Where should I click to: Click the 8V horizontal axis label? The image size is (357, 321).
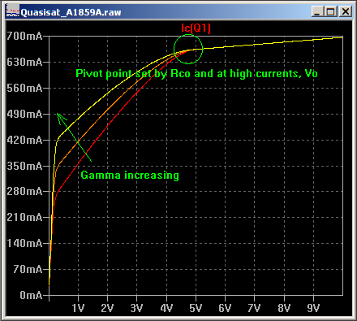(284, 308)
